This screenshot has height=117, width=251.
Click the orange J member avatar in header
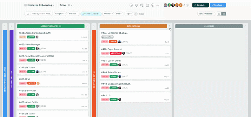pos(181,5)
